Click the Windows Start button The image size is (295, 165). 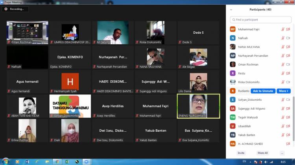[6, 161]
